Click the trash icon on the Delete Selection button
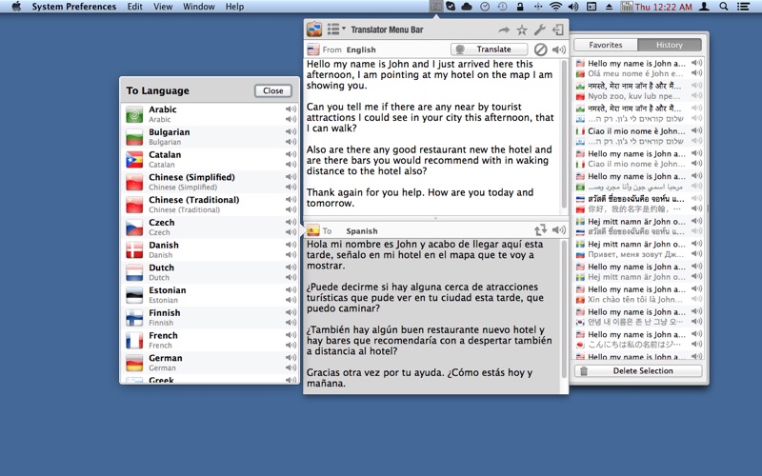Viewport: 762px width, 476px height. click(584, 370)
